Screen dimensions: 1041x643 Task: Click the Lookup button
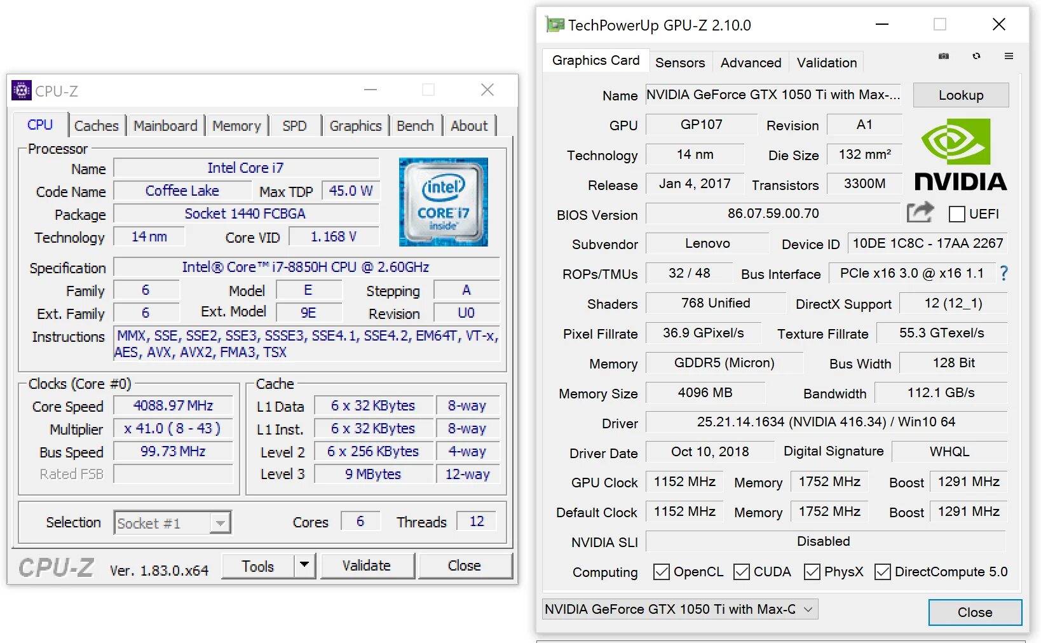tap(961, 95)
